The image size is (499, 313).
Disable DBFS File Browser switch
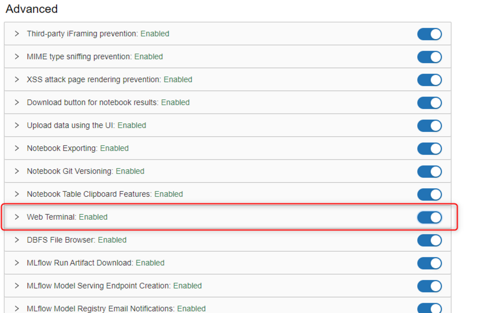(429, 240)
